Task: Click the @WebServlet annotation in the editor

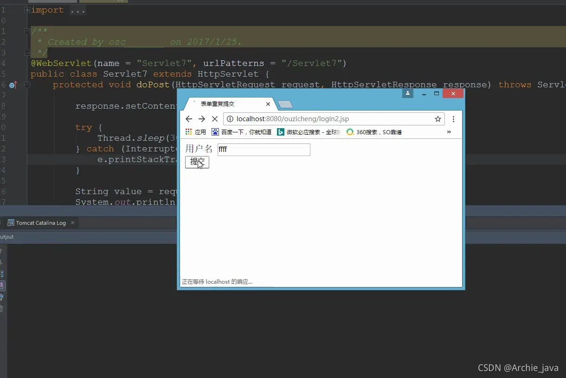Action: (62, 63)
